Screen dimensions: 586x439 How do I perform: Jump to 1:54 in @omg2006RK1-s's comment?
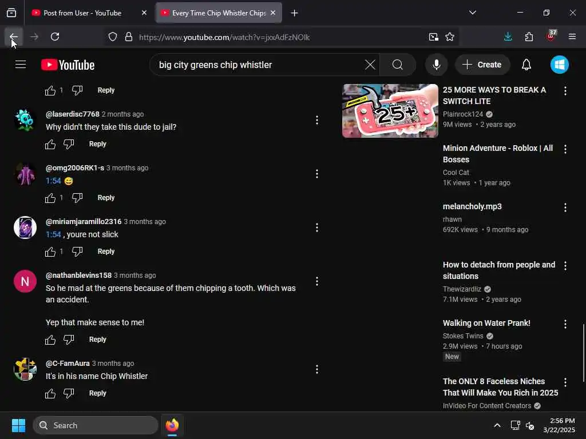point(53,181)
